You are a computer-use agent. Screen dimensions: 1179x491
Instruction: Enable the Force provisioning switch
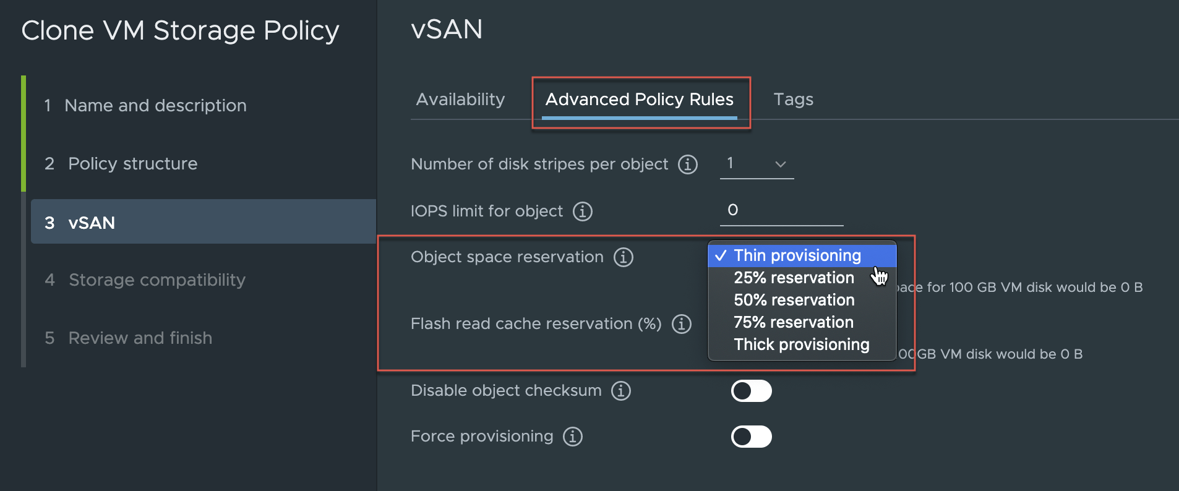click(751, 437)
